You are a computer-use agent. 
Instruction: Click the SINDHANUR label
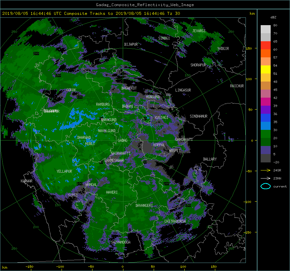click(x=198, y=116)
